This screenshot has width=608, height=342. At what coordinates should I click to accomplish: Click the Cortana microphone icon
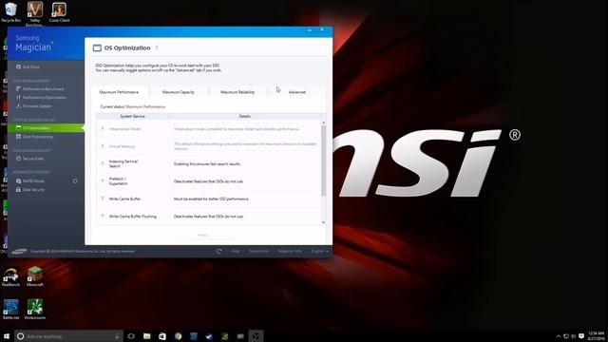pos(117,336)
